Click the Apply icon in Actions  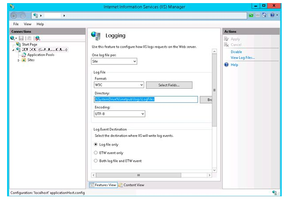pyautogui.click(x=226, y=39)
